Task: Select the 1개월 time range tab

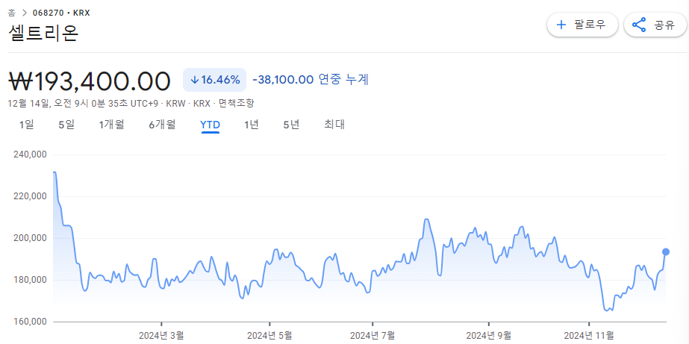Action: (x=112, y=125)
